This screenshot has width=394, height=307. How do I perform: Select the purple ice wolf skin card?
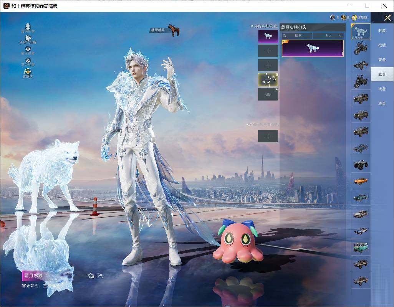click(x=313, y=48)
